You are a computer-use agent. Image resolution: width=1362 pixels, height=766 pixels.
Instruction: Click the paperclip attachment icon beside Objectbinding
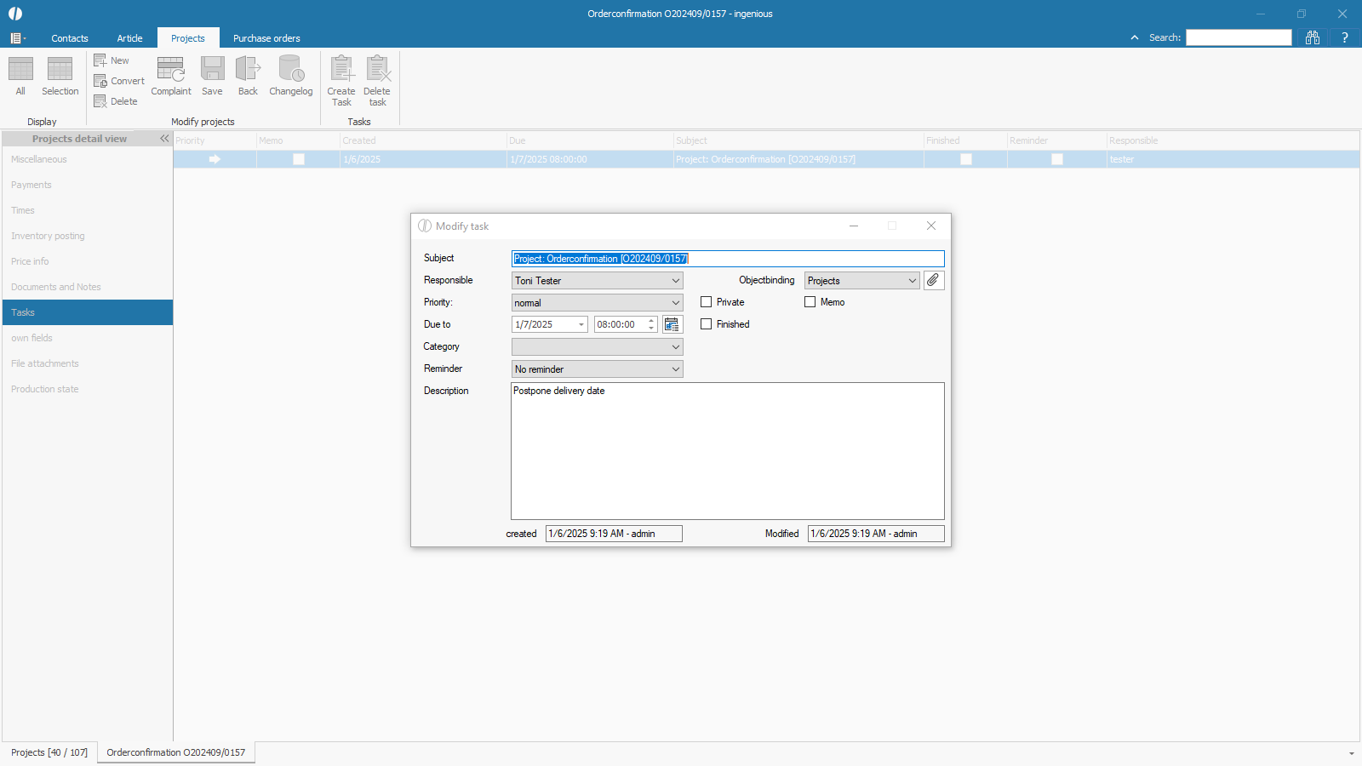pyautogui.click(x=934, y=280)
